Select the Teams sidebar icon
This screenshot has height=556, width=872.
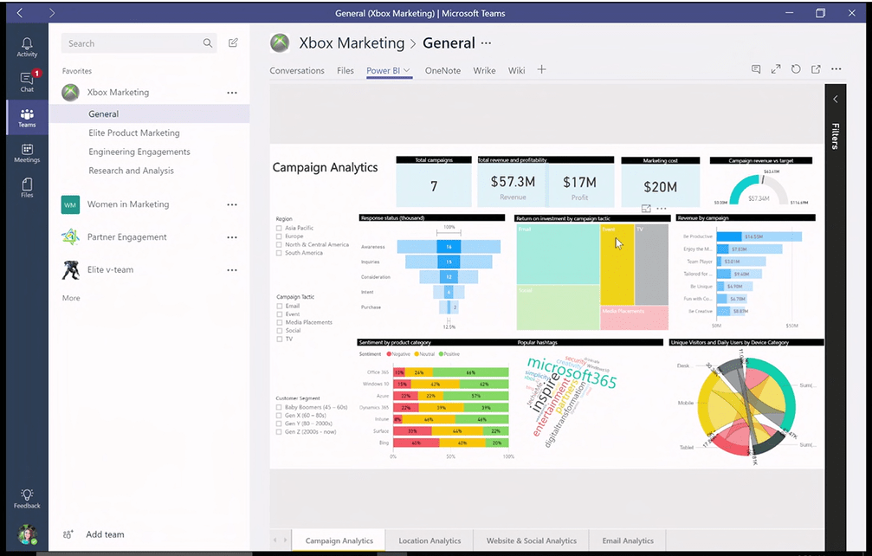(27, 117)
